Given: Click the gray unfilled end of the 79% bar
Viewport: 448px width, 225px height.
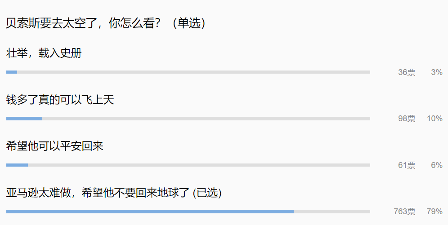Looking at the screenshot, I should (332, 212).
